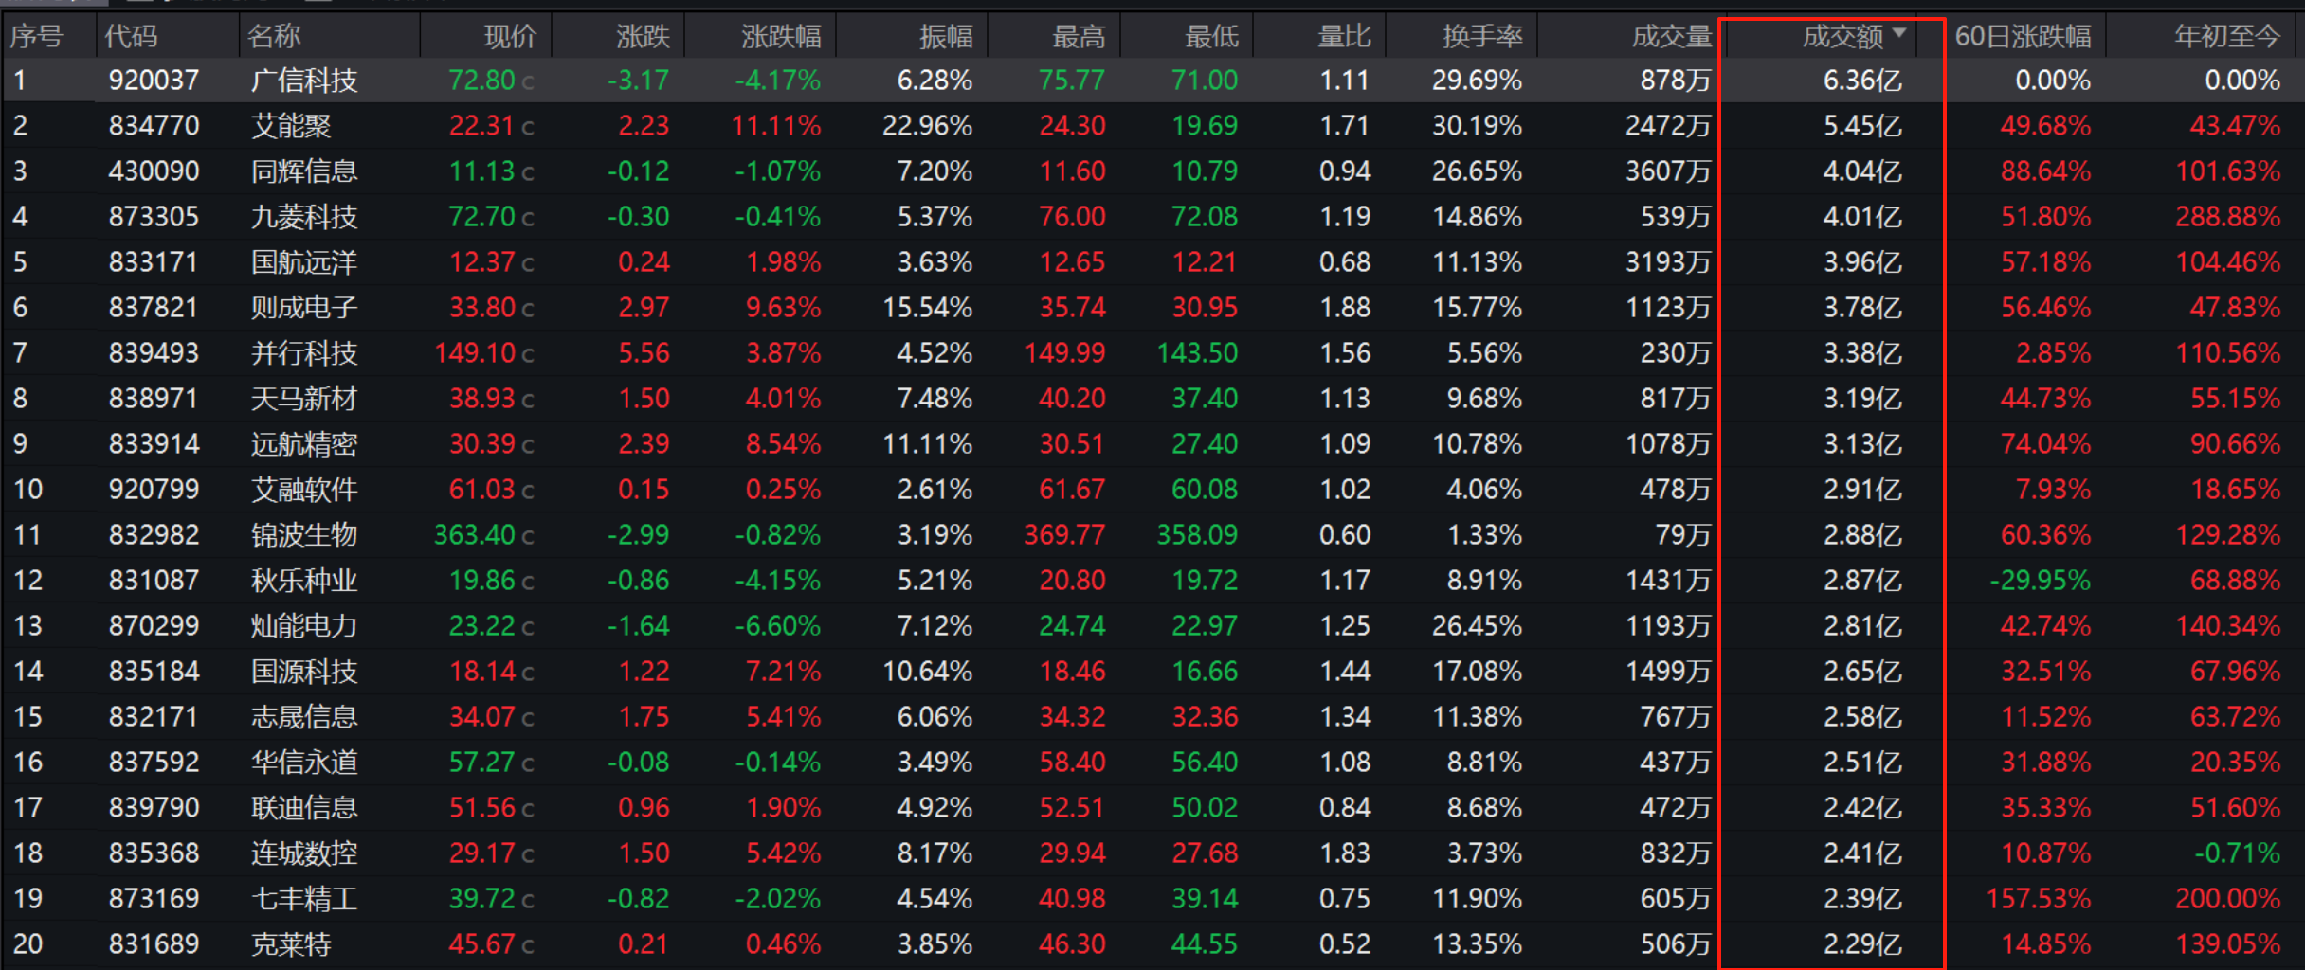Sort by 成交量 column header
Screen dimensions: 2305x970
(x=1672, y=36)
